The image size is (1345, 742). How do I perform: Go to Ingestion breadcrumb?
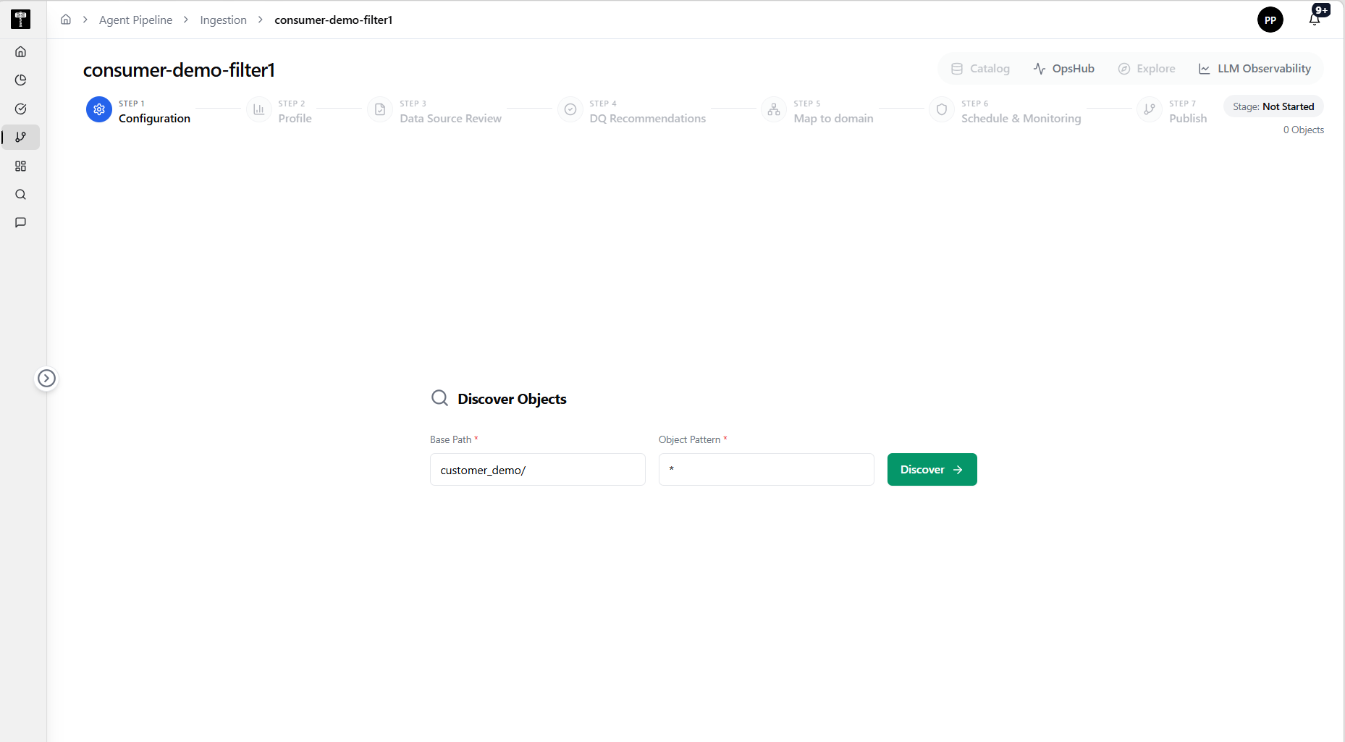pos(223,20)
